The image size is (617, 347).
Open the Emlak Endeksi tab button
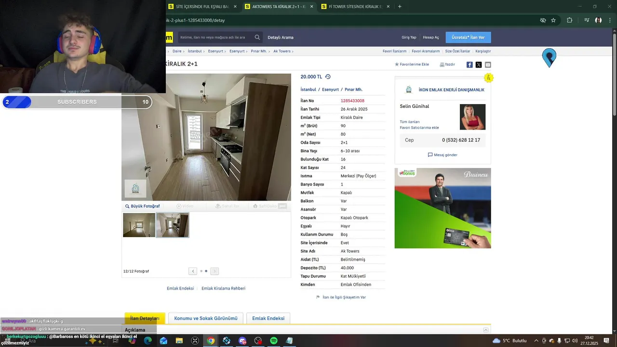pos(268,318)
